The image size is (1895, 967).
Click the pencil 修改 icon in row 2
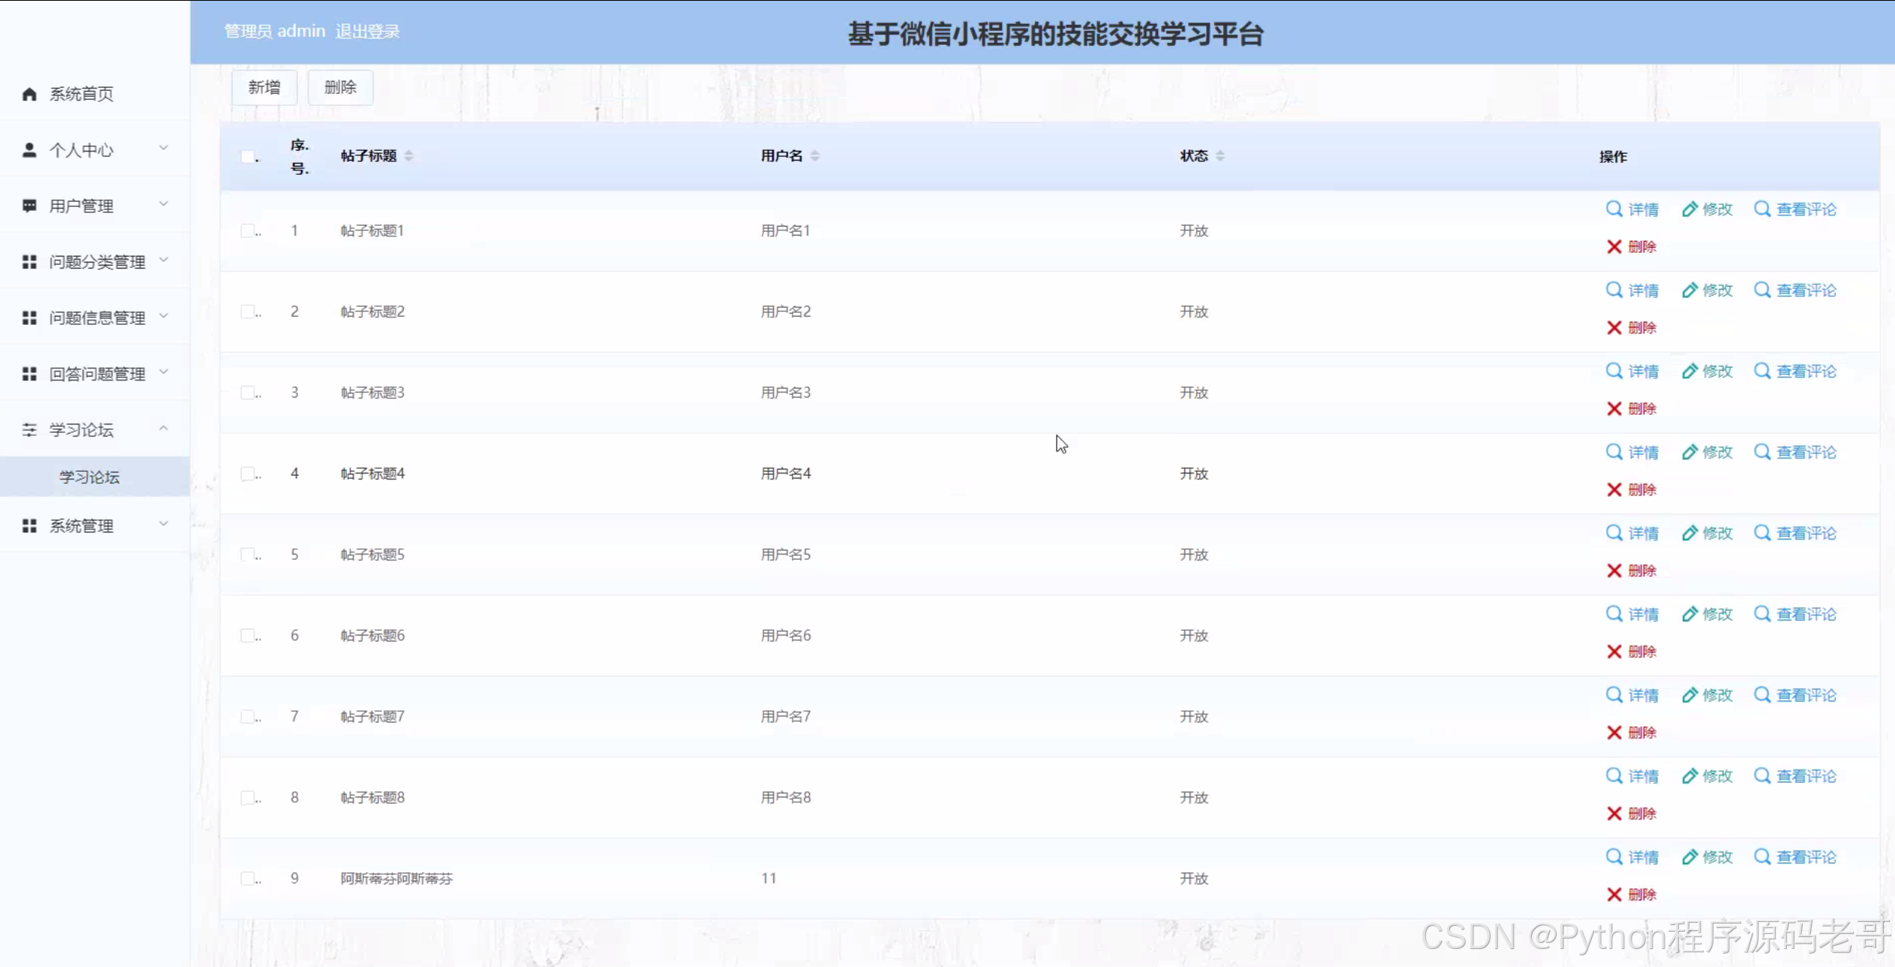(1689, 290)
